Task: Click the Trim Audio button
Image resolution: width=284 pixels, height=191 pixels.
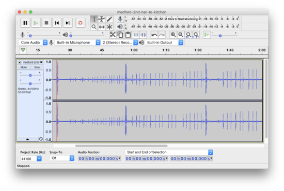Action: (x=136, y=35)
